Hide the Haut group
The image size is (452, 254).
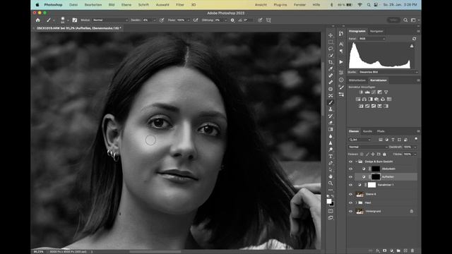click(351, 202)
